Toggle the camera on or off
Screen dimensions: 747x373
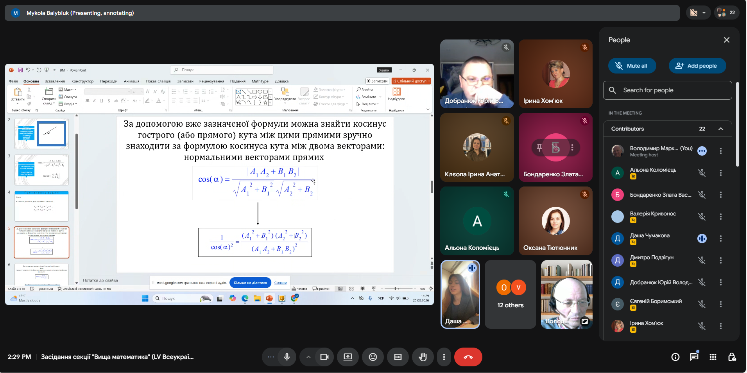click(324, 357)
